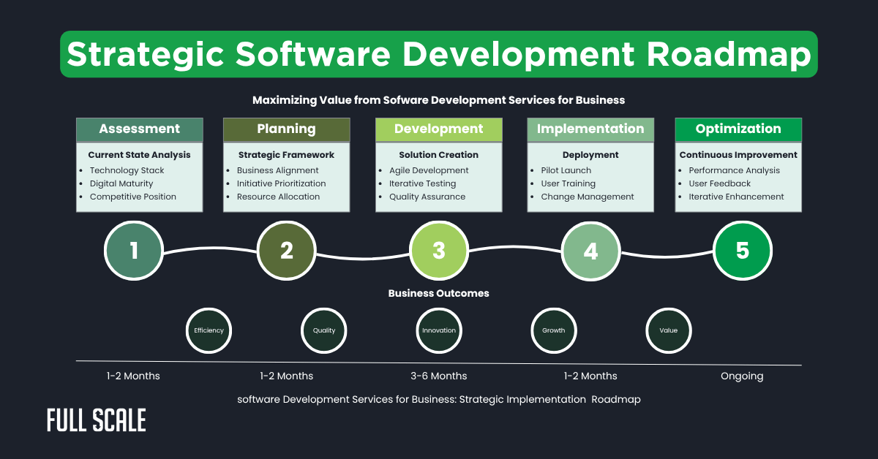Click the Strategic Software Development Roadmap title
Viewport: 878px width, 459px height.
tap(438, 54)
